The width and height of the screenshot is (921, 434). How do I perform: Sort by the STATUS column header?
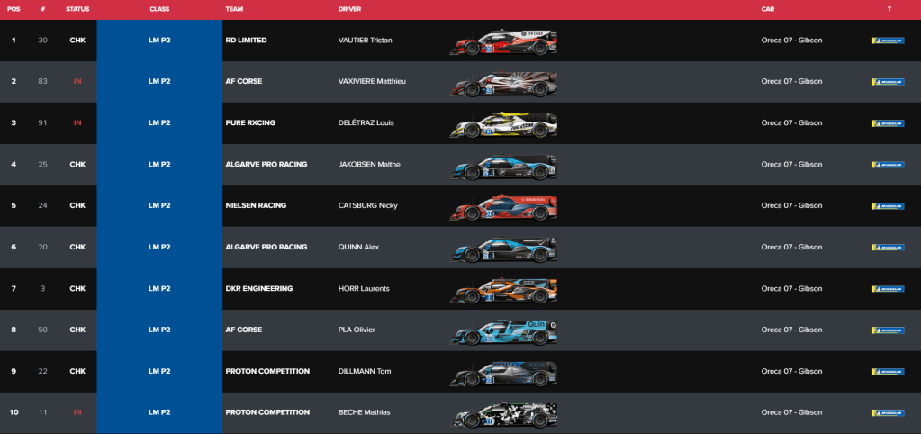click(x=77, y=9)
